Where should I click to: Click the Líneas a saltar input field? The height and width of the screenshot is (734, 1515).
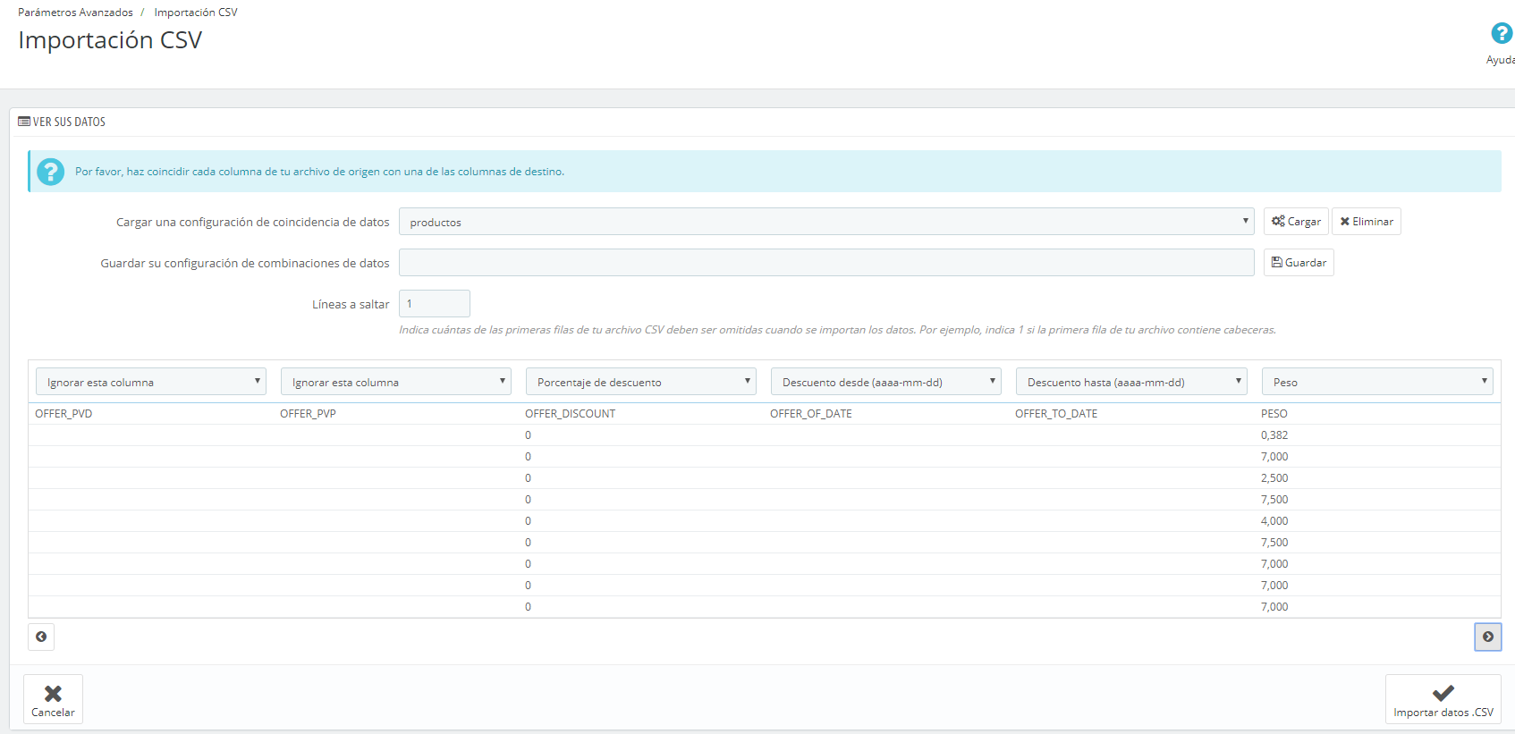(x=435, y=304)
